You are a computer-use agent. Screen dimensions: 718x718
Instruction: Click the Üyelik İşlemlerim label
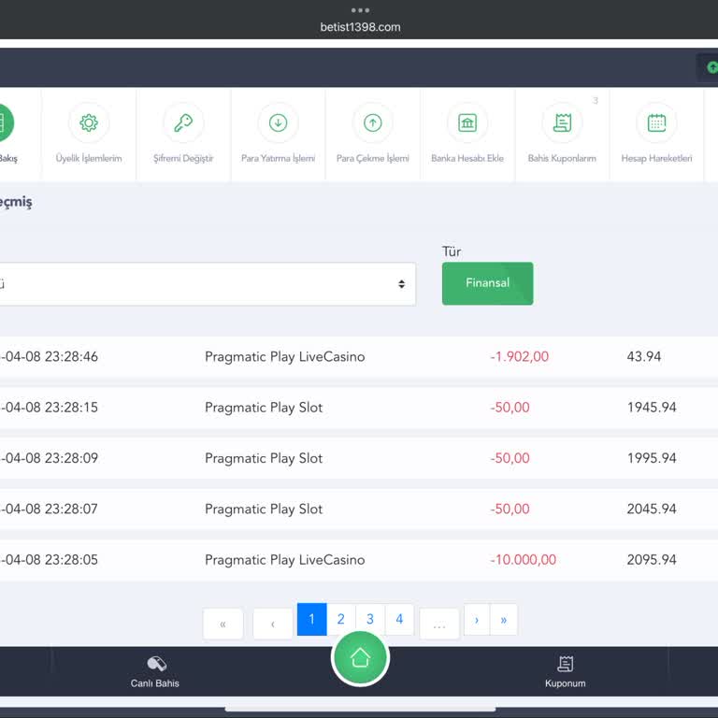tap(89, 158)
